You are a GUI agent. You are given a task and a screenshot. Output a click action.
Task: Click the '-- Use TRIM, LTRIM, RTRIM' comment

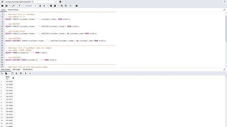click(x=18, y=50)
